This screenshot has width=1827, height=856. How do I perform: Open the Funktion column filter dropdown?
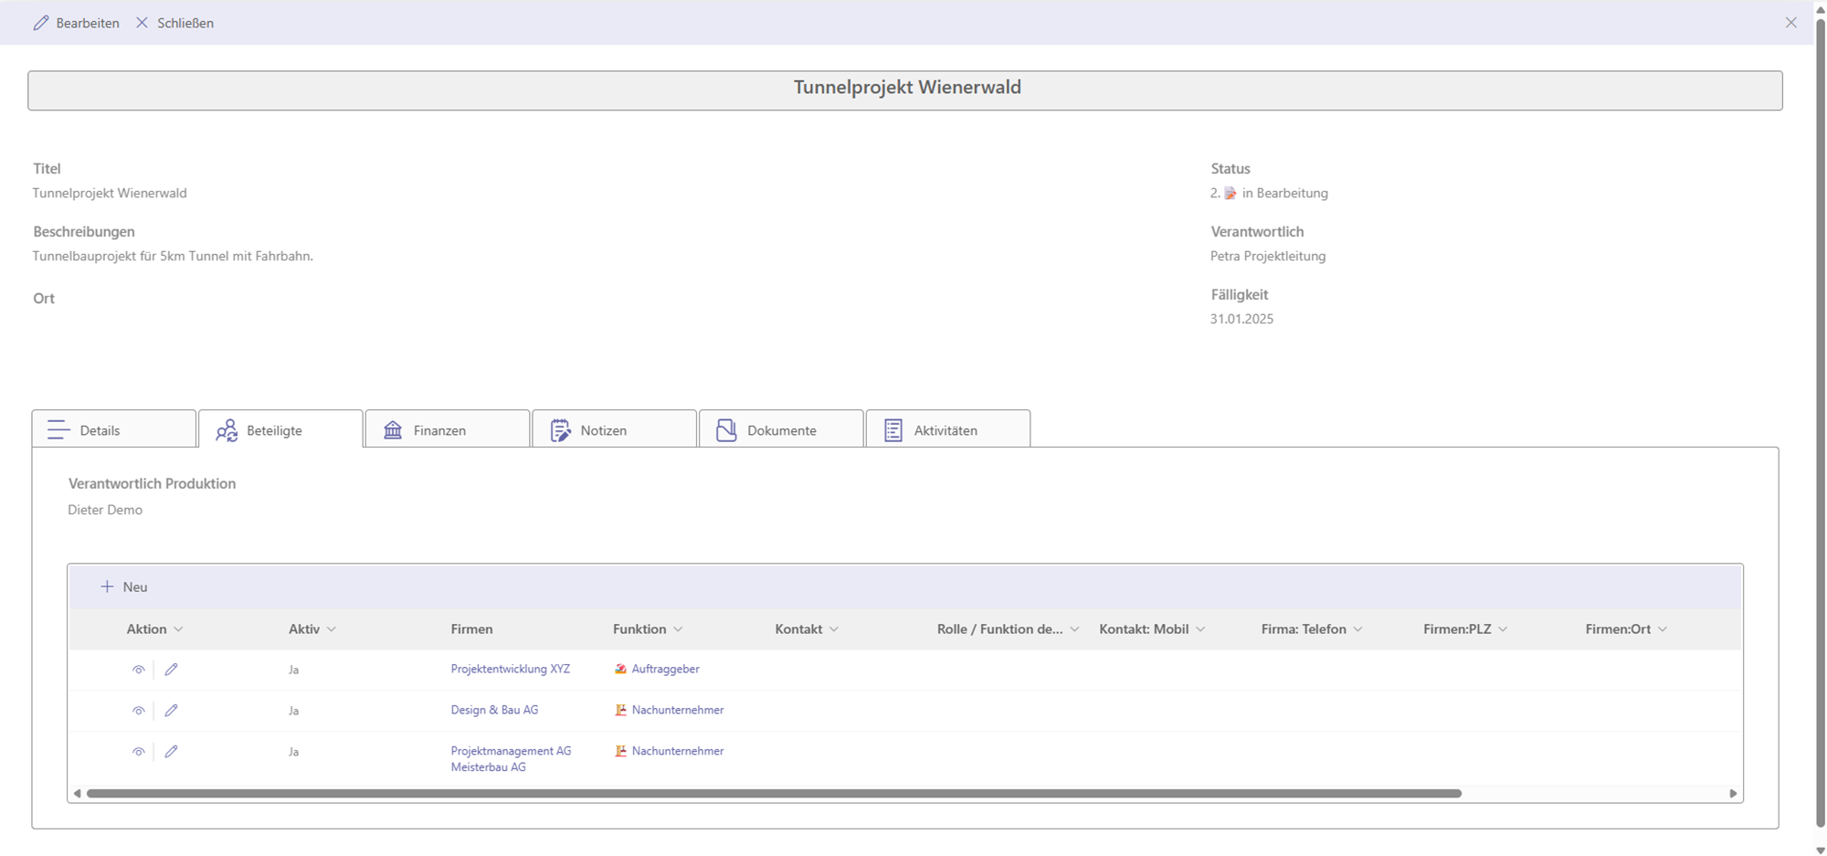coord(678,629)
